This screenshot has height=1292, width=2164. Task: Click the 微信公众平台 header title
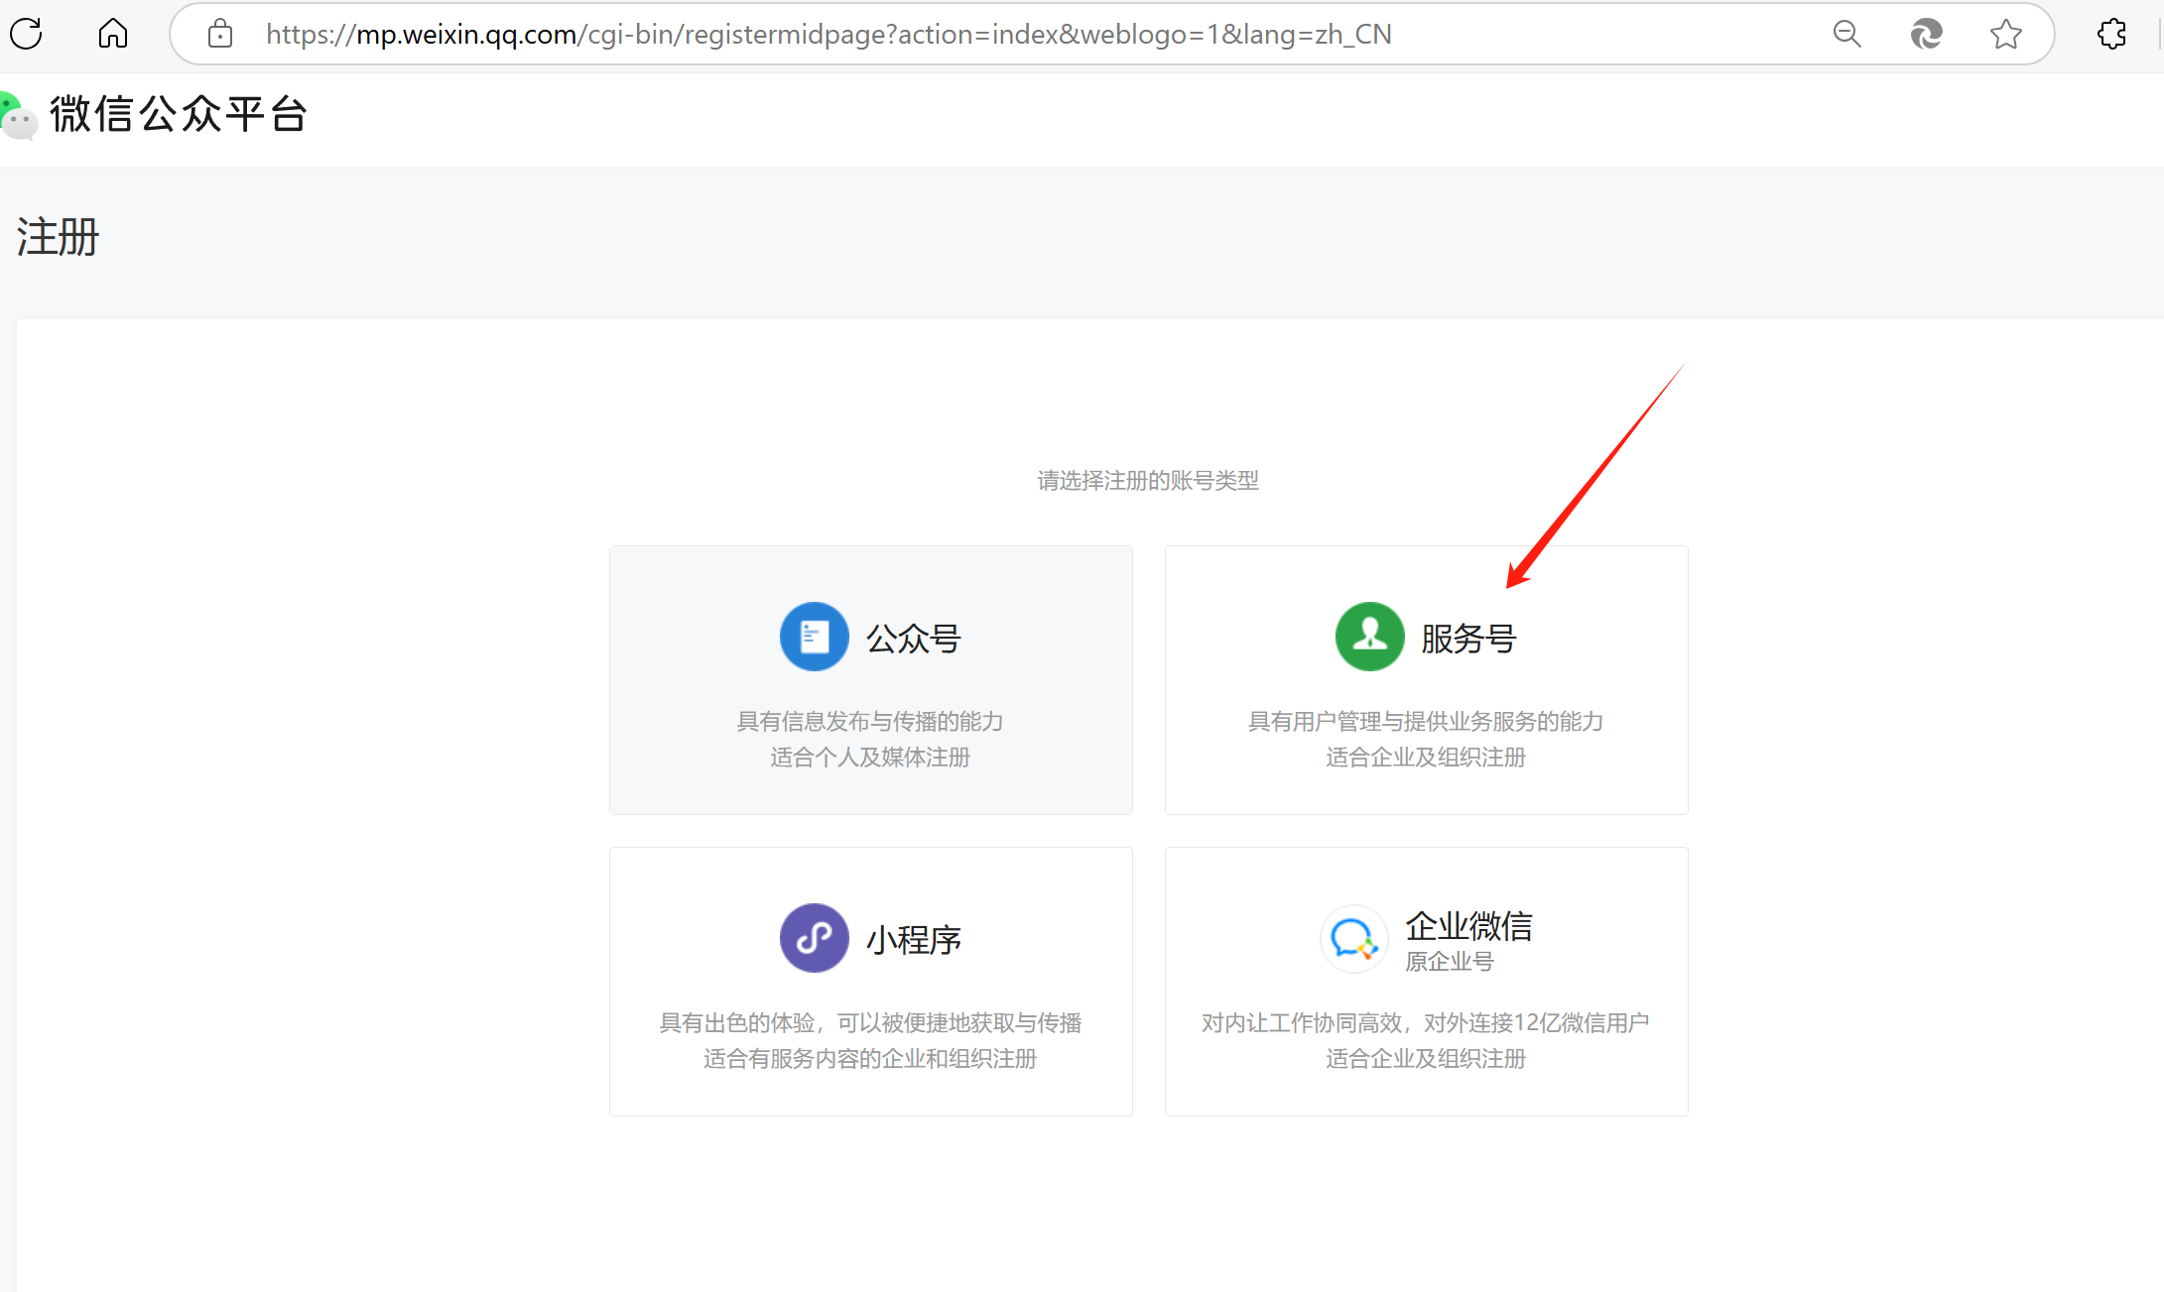point(180,114)
